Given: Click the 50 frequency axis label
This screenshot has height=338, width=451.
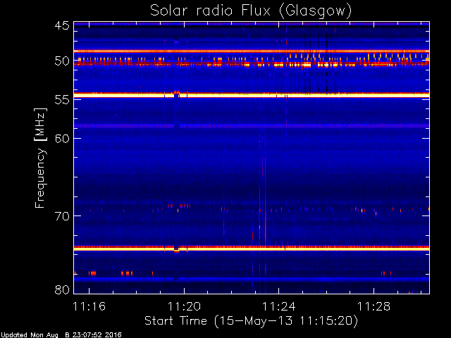Looking at the screenshot, I should [x=62, y=61].
